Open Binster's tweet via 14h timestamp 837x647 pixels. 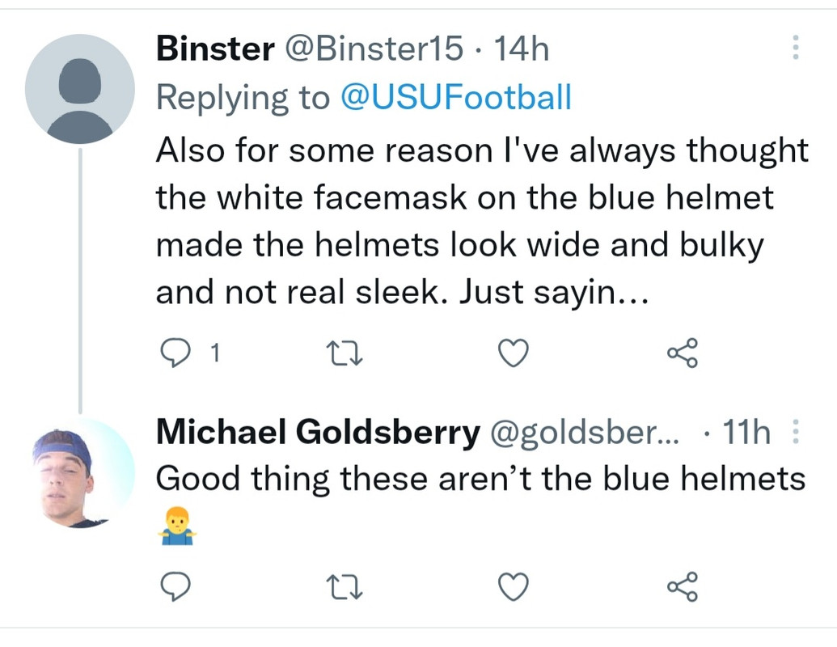[x=522, y=49]
